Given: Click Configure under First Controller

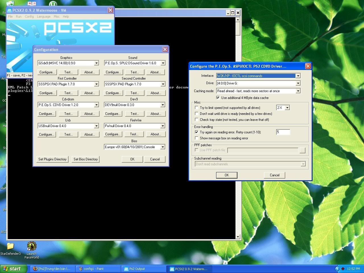Looking at the screenshot, I should (47, 93).
